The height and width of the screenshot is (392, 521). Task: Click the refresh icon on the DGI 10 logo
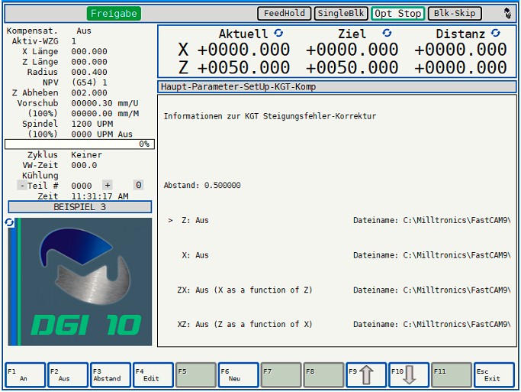point(9,222)
